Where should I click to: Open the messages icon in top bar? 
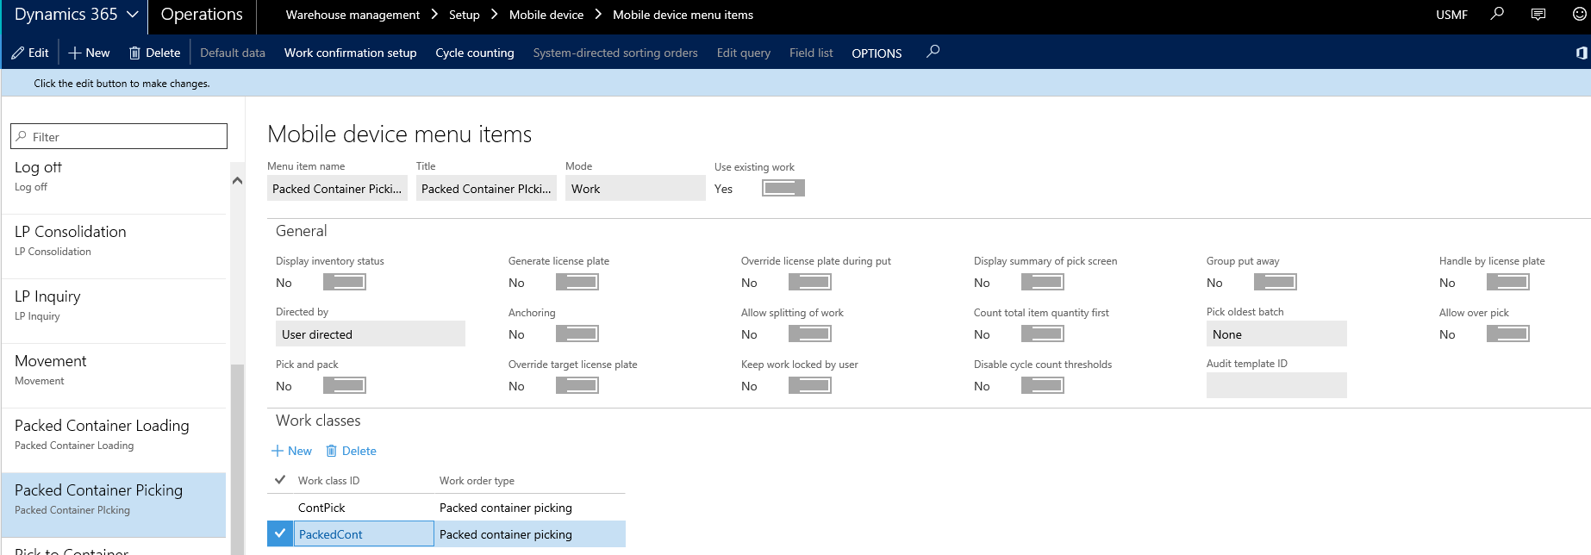[1538, 14]
